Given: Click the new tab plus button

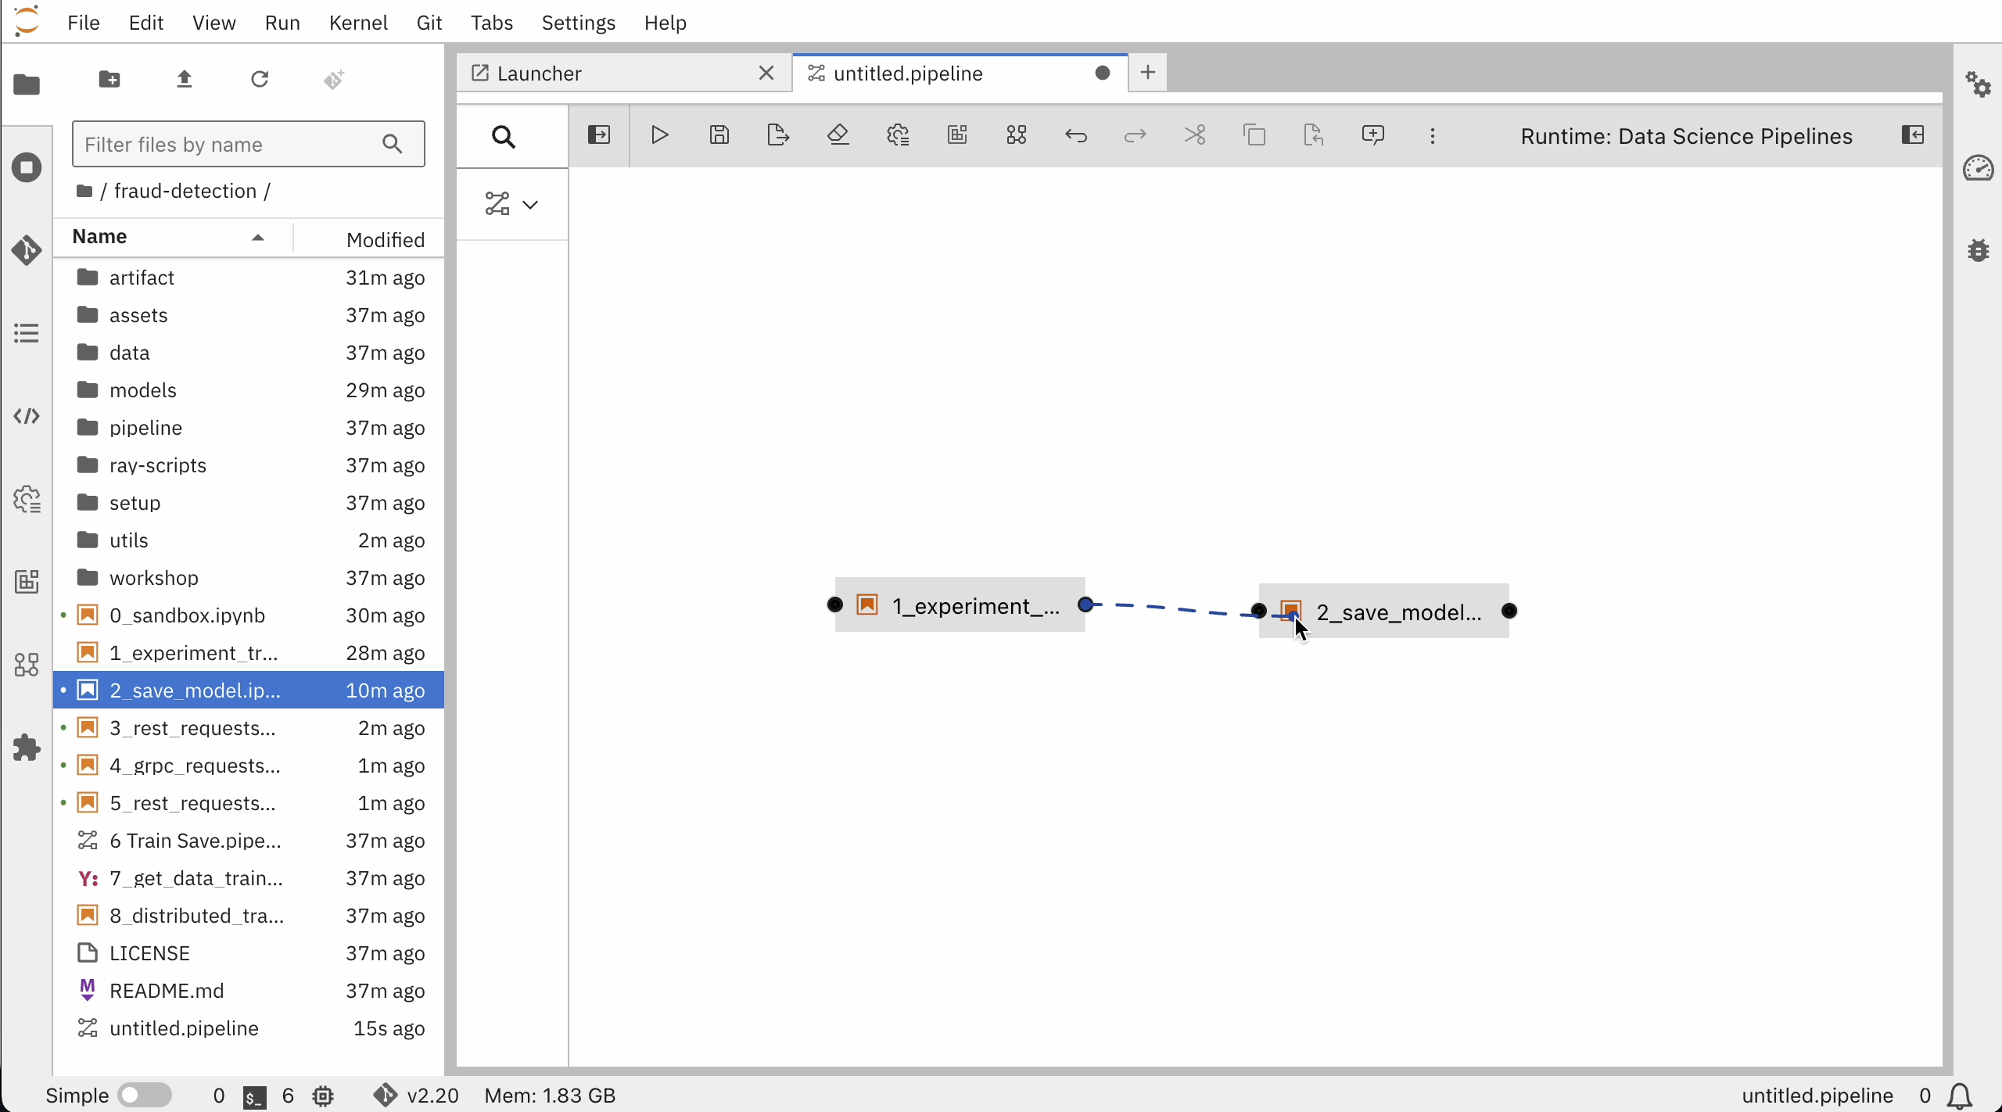Looking at the screenshot, I should (1147, 73).
